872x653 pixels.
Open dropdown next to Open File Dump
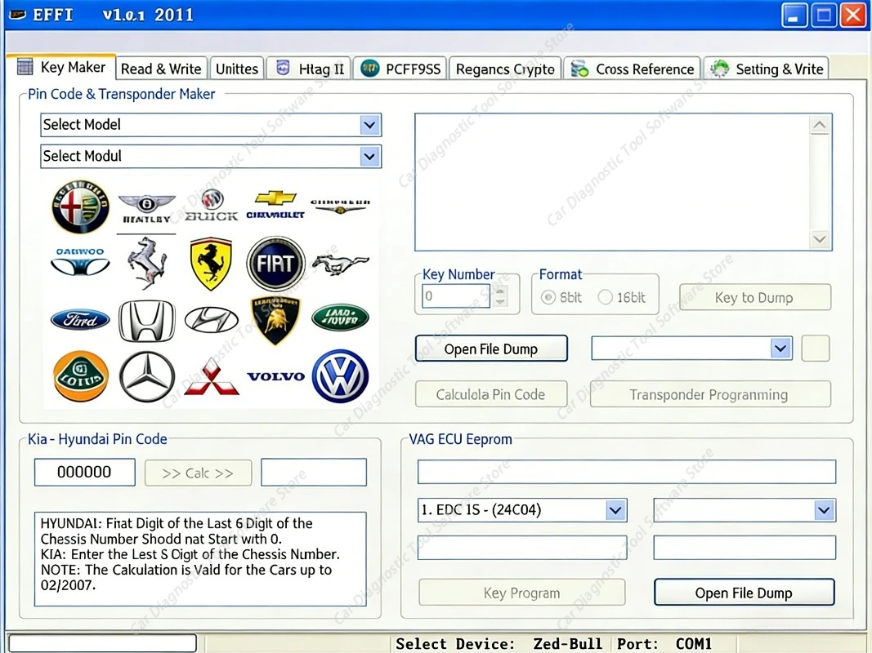pos(780,349)
